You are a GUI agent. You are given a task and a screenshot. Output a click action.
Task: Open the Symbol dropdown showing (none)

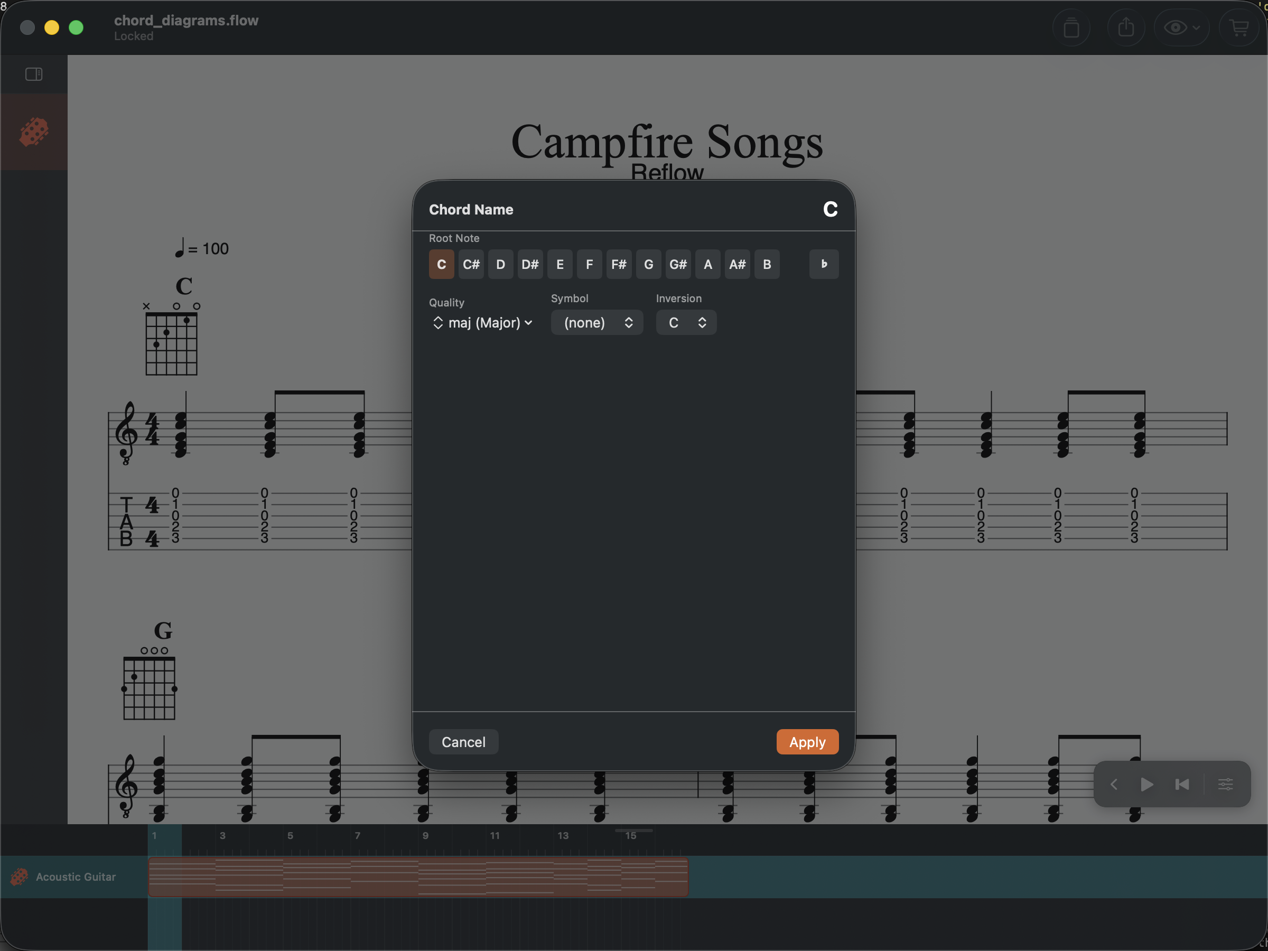pos(596,322)
